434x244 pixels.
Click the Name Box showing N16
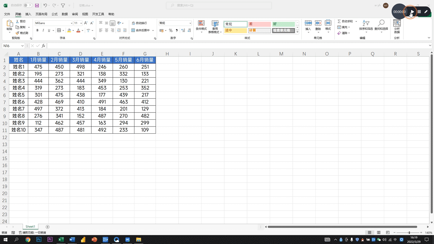(x=11, y=46)
